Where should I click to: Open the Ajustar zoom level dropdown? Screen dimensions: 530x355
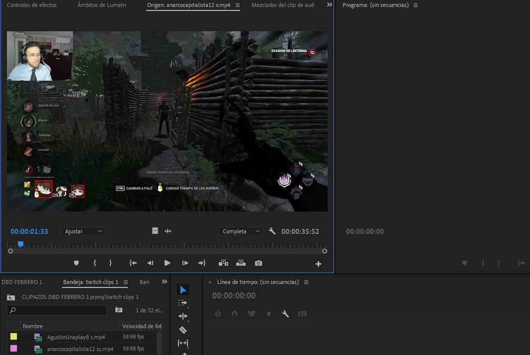(x=83, y=231)
